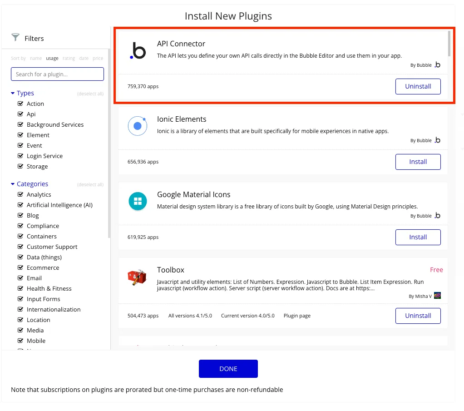Click the Filters funnel icon
This screenshot has height=411, width=464.
[15, 37]
